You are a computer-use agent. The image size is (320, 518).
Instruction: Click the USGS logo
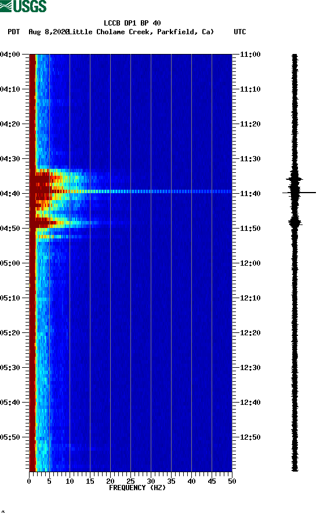(x=23, y=6)
